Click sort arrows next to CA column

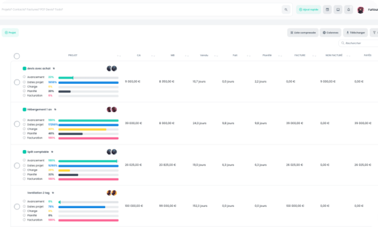(153, 55)
